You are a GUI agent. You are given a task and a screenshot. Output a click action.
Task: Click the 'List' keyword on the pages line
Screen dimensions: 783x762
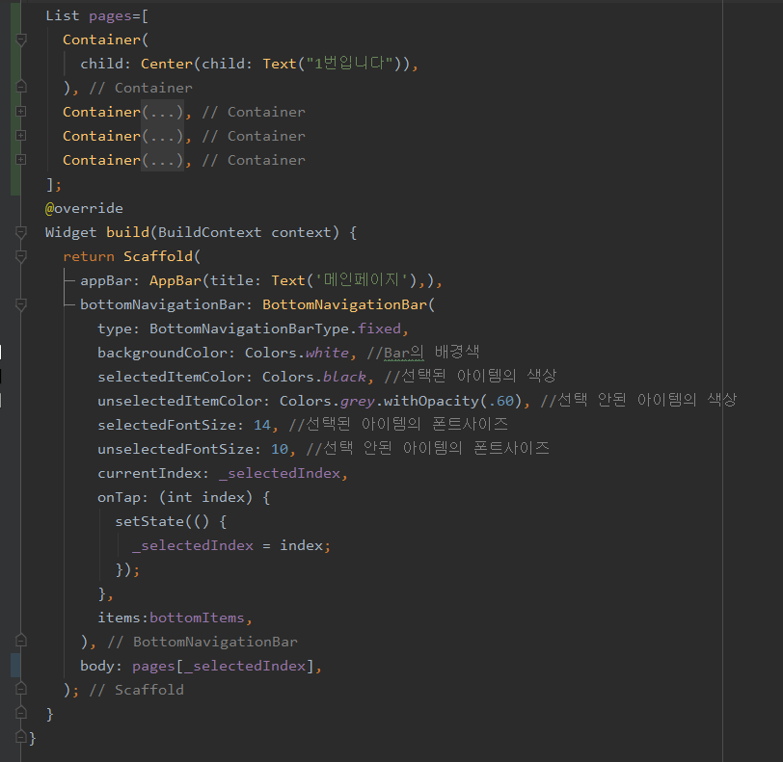click(63, 16)
